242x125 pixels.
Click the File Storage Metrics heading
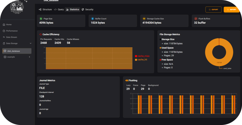[170, 34]
